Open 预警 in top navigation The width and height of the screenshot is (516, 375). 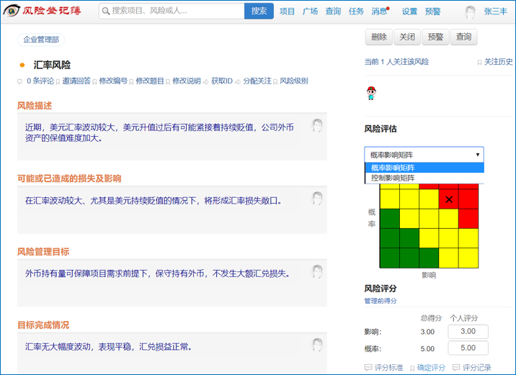pos(432,12)
